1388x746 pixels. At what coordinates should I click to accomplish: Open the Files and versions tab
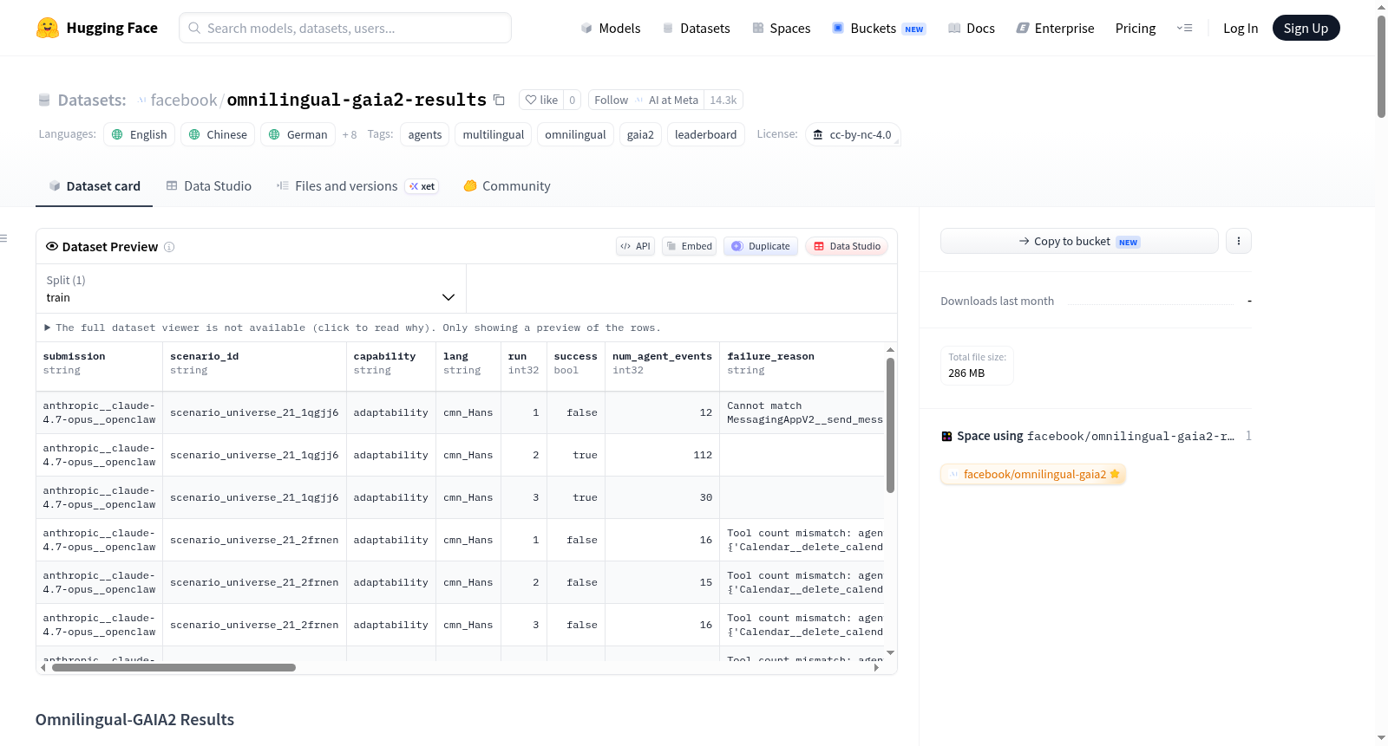[x=357, y=185]
